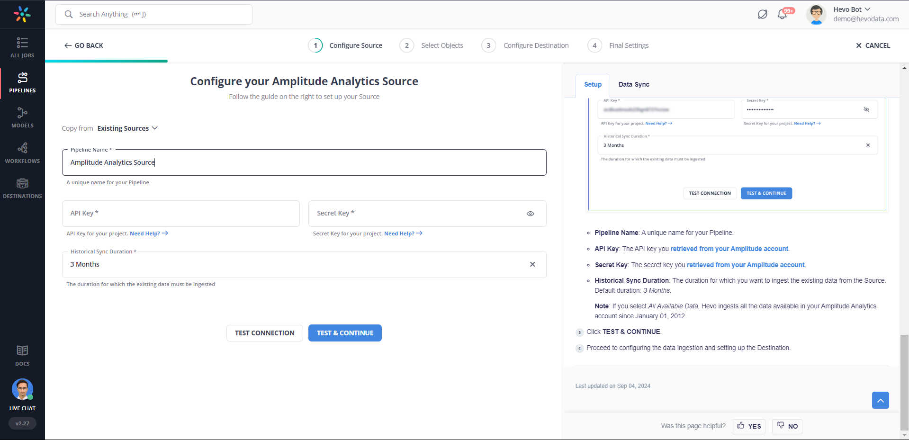This screenshot has width=909, height=440.
Task: Clear the Historical Sync Duration value
Action: pyautogui.click(x=532, y=264)
